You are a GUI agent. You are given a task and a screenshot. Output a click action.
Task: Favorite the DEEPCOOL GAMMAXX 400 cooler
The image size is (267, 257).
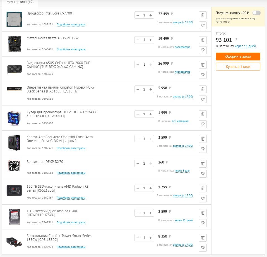click(x=203, y=124)
